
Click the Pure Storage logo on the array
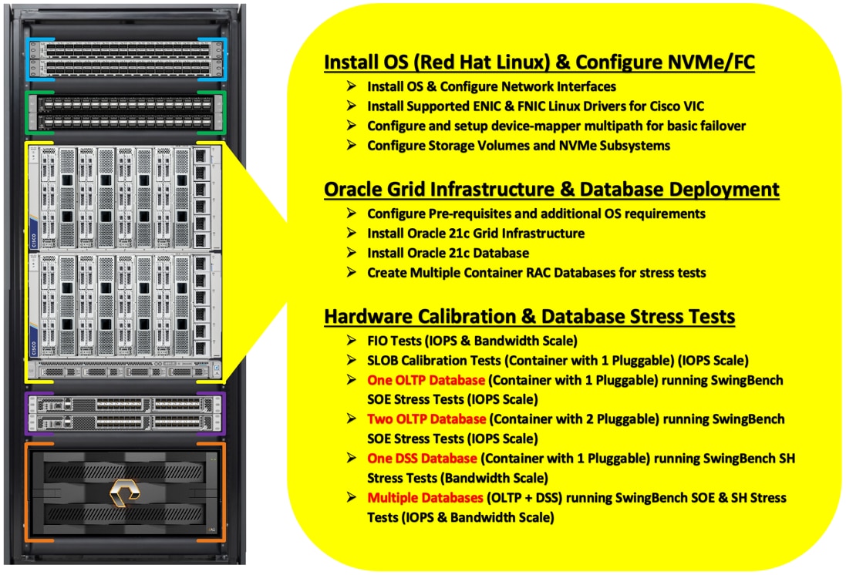(125, 493)
